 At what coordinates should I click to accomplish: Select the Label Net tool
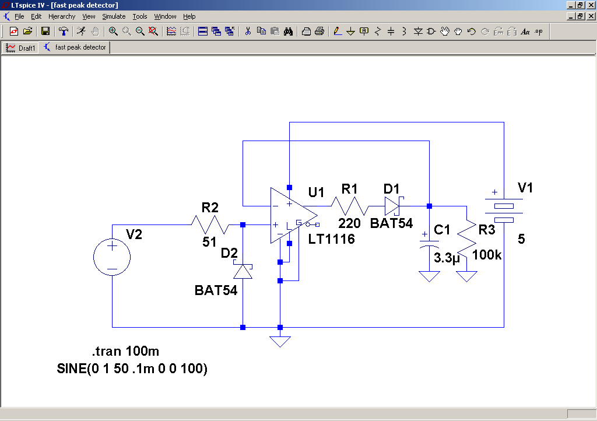(x=364, y=31)
